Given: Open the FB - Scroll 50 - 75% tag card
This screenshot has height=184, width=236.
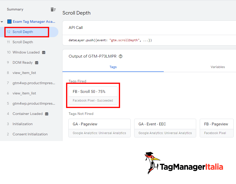Looking at the screenshot, I should (93, 95).
